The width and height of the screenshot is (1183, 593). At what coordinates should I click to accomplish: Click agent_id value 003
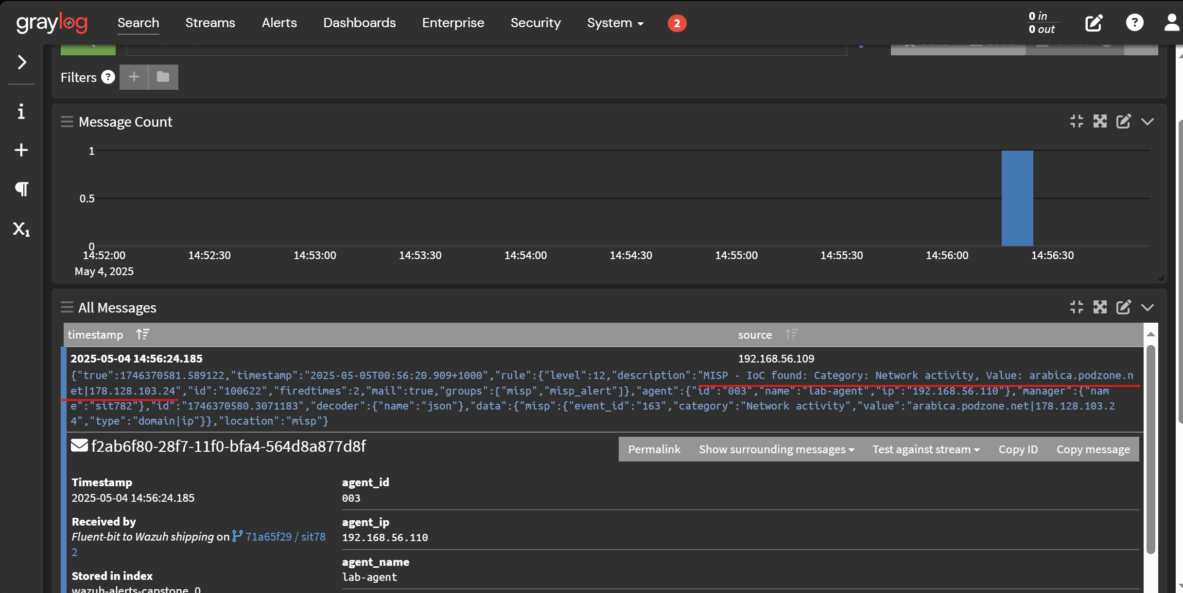[x=351, y=498]
